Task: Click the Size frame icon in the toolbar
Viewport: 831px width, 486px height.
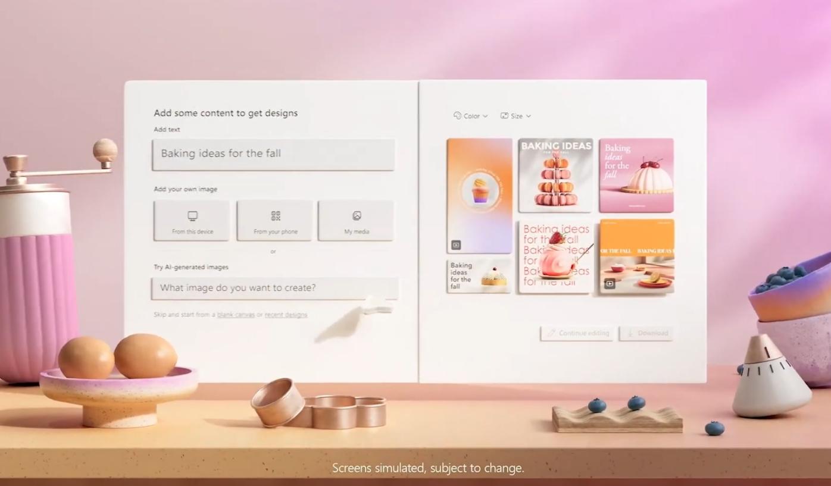Action: 505,115
